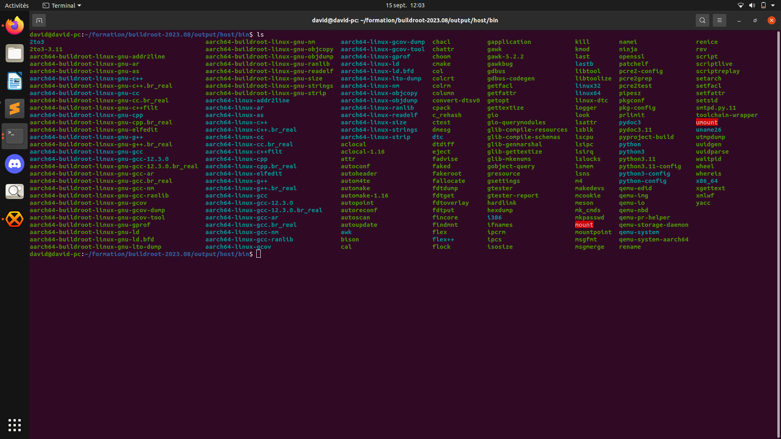This screenshot has height=439, width=781.
Task: Click the Wi-Fi status icon
Action: click(740, 5)
